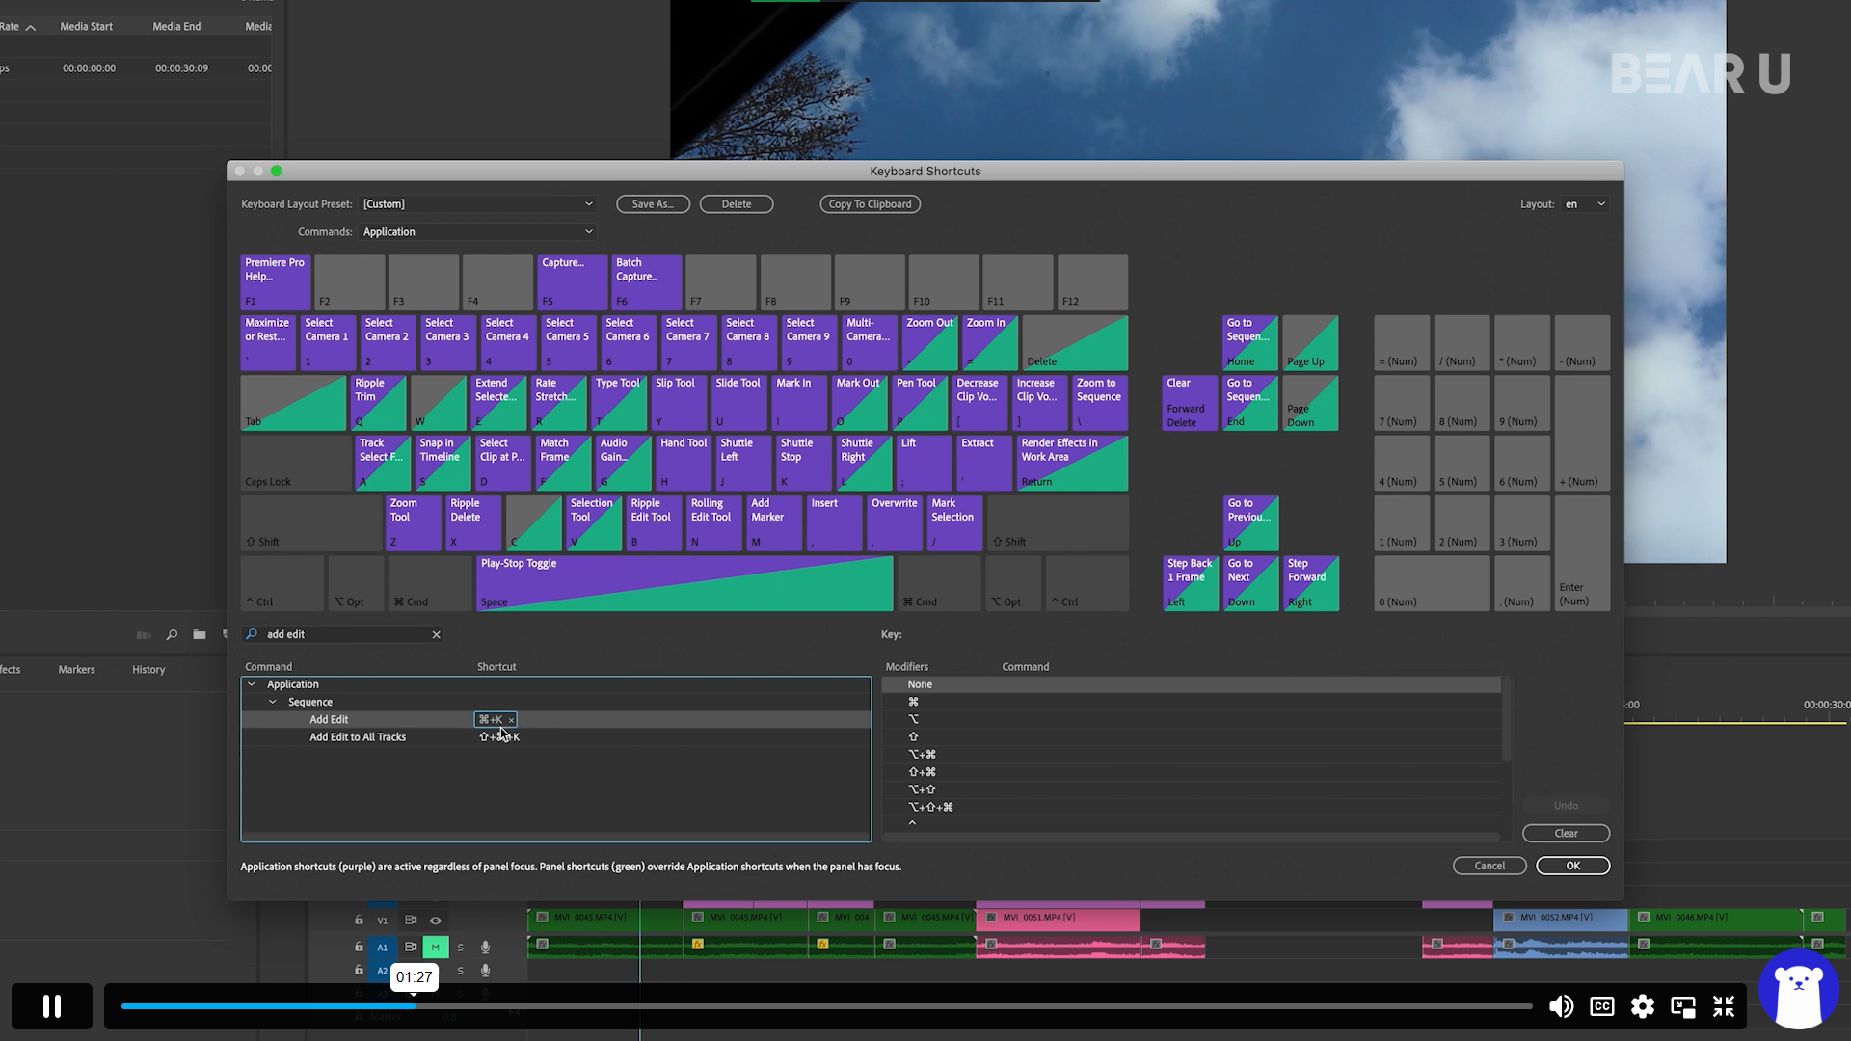Click the Copy To Clipboard button
This screenshot has height=1041, width=1851.
870,204
